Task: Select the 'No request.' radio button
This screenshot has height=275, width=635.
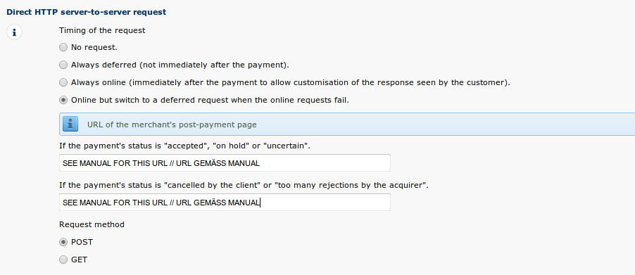Action: [63, 47]
